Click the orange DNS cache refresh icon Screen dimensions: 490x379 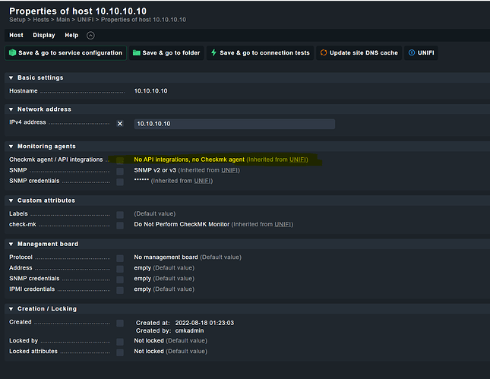(324, 53)
